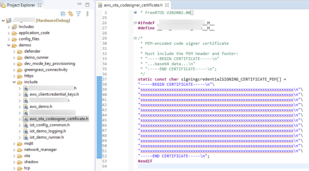Toggle Link with Editor arrows icon
Viewport: 309px width, 171px height.
pos(71,14)
